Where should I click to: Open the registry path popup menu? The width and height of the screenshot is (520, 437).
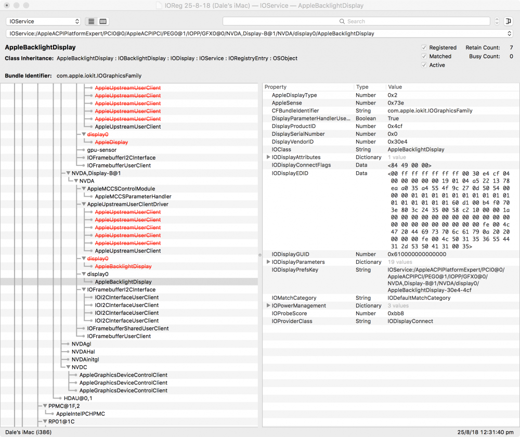pos(259,33)
